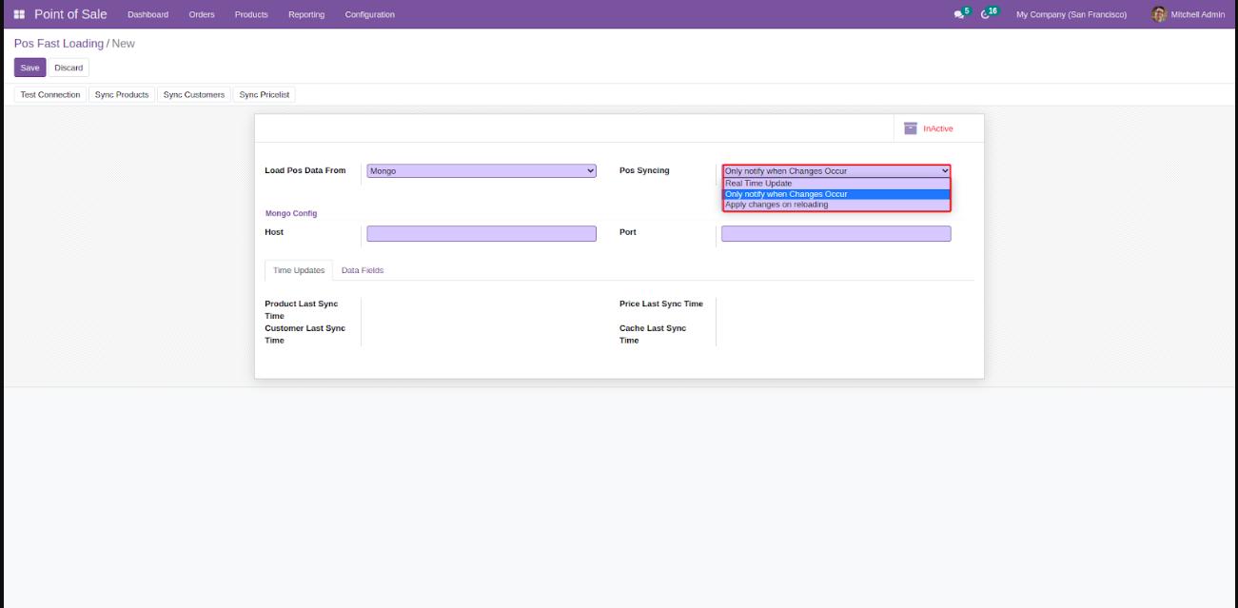Click the Point of Sale app title

[x=70, y=14]
